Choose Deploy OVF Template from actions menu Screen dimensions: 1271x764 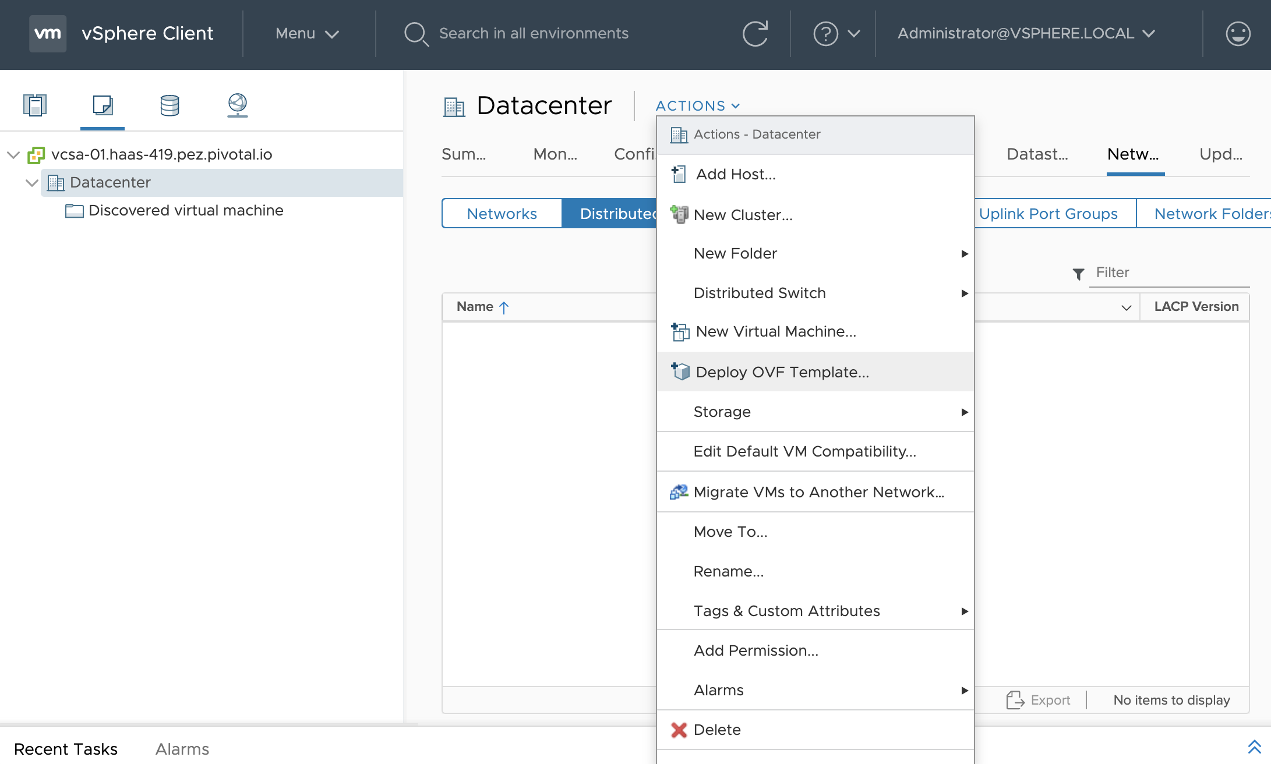pos(782,372)
